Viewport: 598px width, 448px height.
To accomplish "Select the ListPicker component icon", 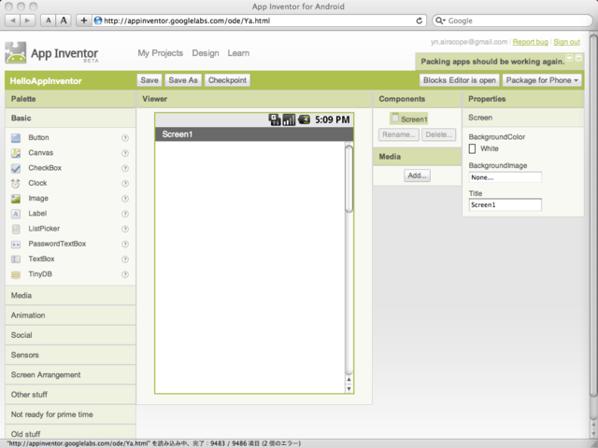I will click(16, 229).
